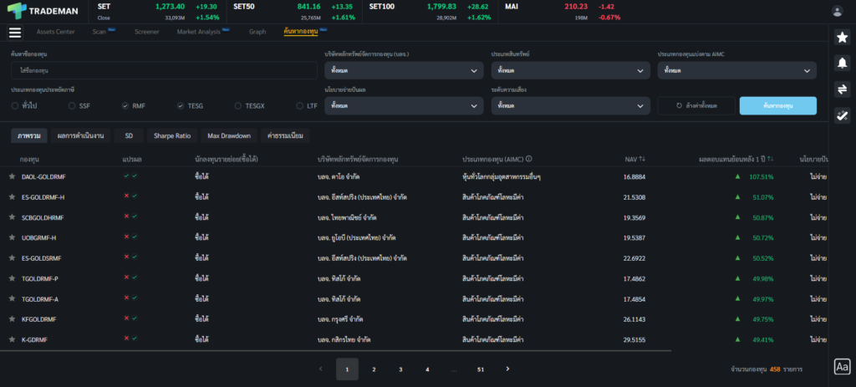Open the ประเภทสินทรัพย์ asset type dropdown
This screenshot has width=856, height=387.
point(570,70)
